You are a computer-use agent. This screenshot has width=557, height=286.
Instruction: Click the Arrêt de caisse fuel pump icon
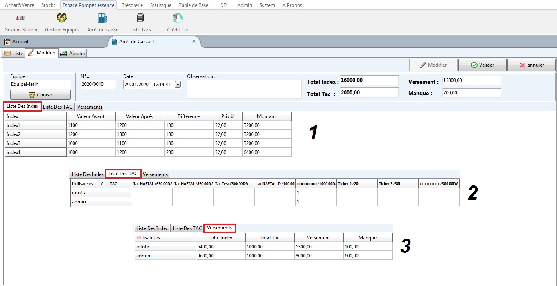coord(102,18)
